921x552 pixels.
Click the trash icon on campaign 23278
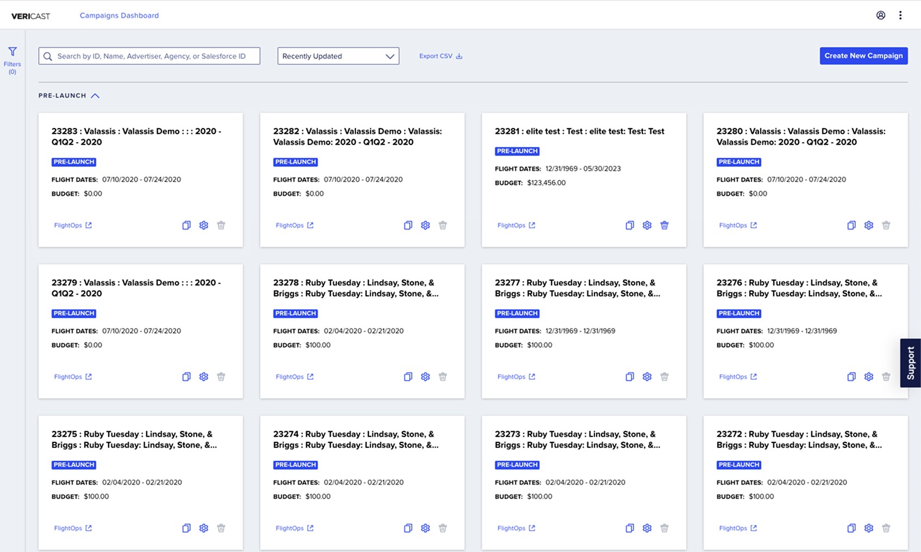click(x=443, y=377)
